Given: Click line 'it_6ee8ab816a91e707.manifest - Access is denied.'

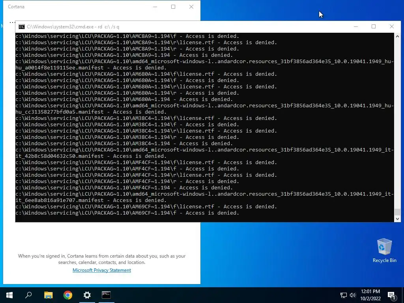Looking at the screenshot, I should 91,200.
